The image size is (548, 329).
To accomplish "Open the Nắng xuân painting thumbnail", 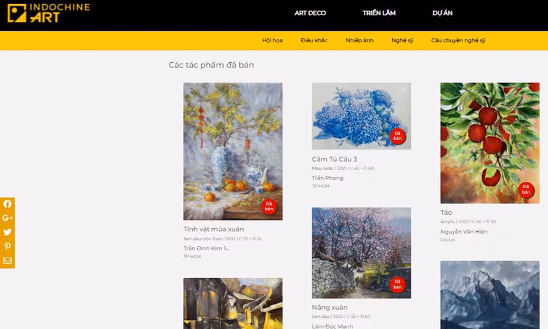I will (361, 253).
